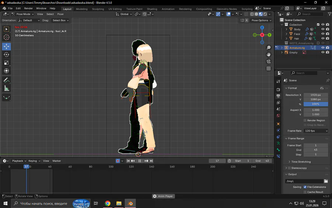The width and height of the screenshot is (332, 208).
Task: Open the Pose Mode dropdown
Action: (x=23, y=14)
